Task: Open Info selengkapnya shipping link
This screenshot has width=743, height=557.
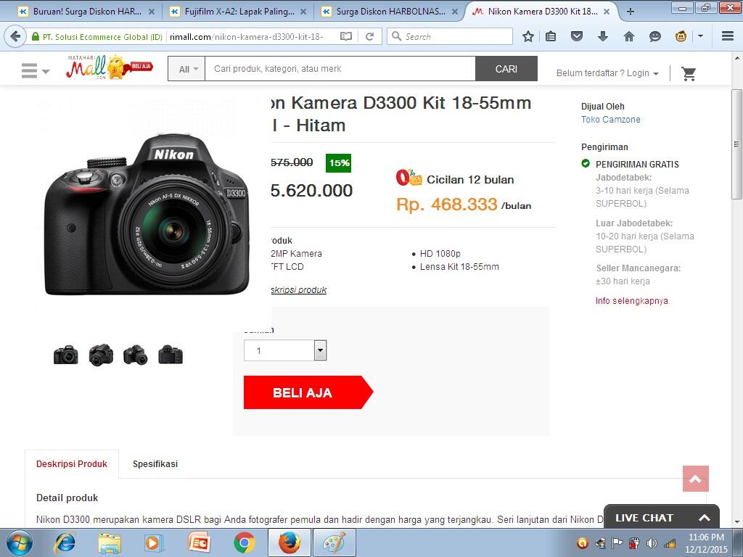Action: click(632, 300)
